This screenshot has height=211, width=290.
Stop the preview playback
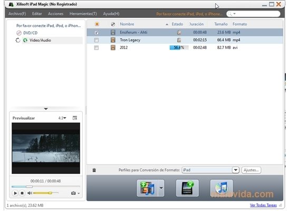(x=22, y=193)
